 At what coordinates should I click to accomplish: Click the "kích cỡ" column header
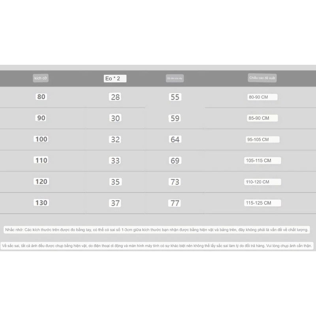pyautogui.click(x=41, y=78)
